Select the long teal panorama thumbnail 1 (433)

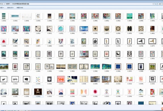coord(15,16)
